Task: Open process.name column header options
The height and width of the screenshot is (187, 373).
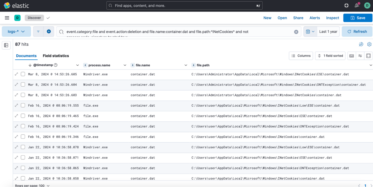Action: pyautogui.click(x=125, y=65)
